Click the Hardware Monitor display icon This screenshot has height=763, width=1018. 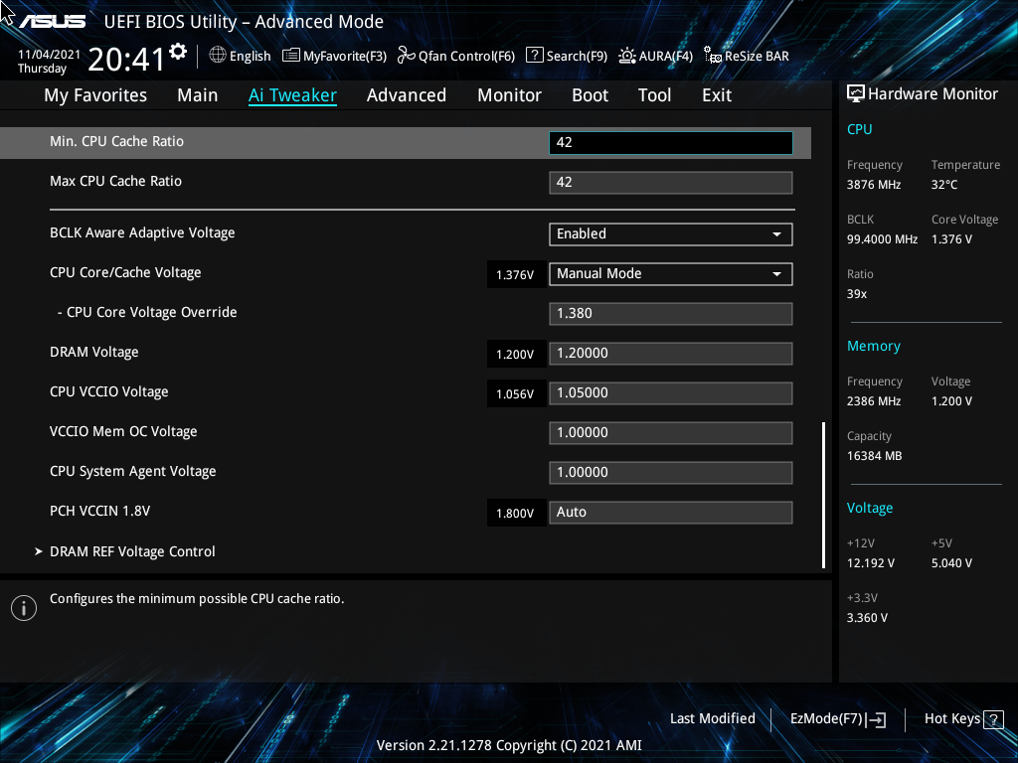click(x=856, y=94)
